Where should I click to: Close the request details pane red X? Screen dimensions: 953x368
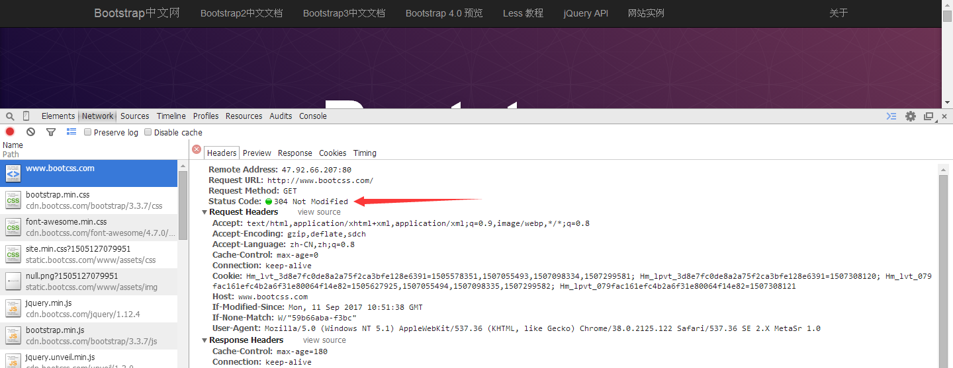click(197, 149)
